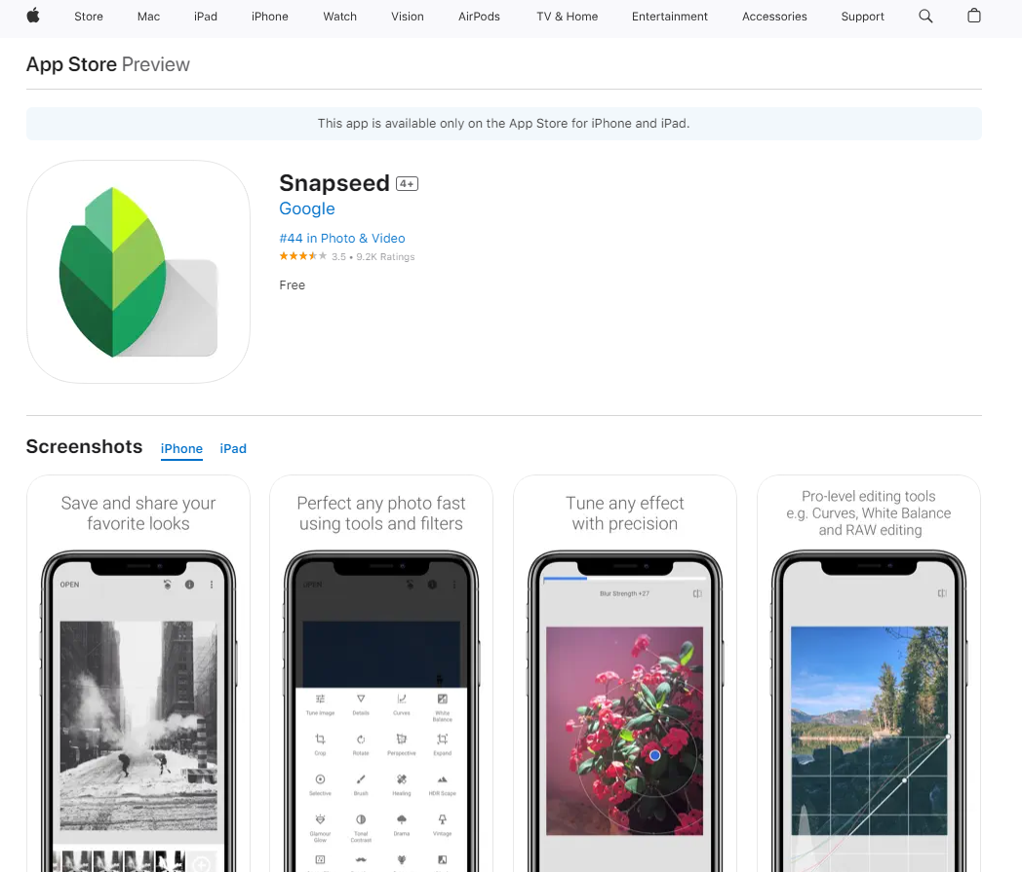Viewport: 1022px width, 872px height.
Task: Open #44 in Photo & Video link
Action: 342,239
